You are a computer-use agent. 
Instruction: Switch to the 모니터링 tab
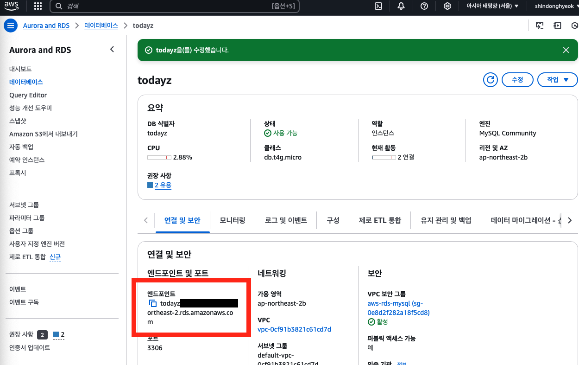click(x=233, y=220)
